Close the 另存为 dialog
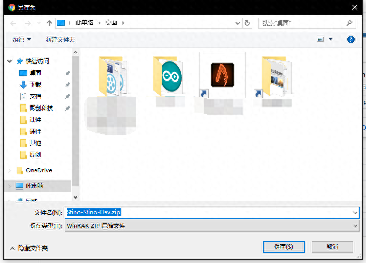This screenshot has width=366, height=263. [354, 7]
